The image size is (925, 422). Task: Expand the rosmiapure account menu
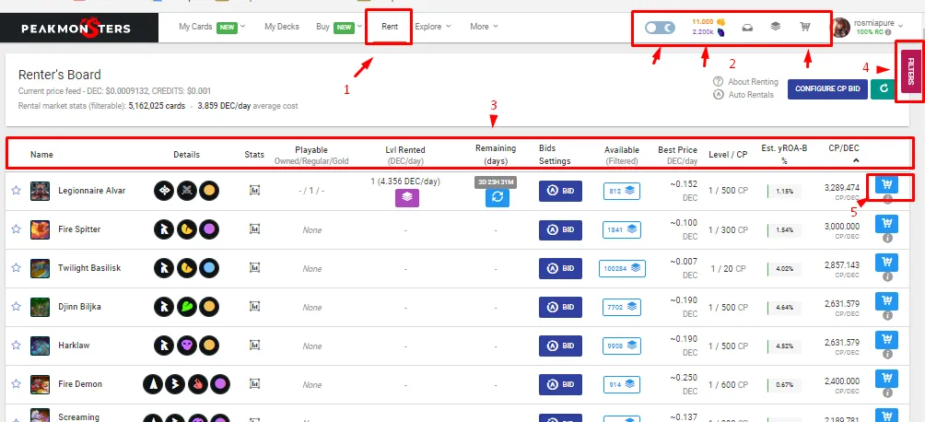click(900, 26)
